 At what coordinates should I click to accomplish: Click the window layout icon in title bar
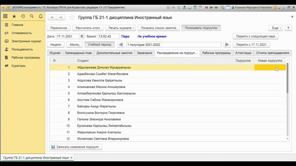click(x=228, y=7)
